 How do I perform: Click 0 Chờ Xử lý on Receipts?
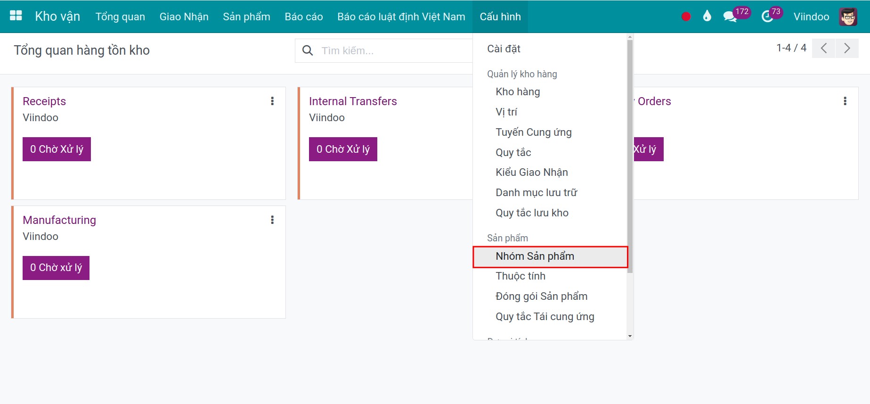tap(56, 148)
